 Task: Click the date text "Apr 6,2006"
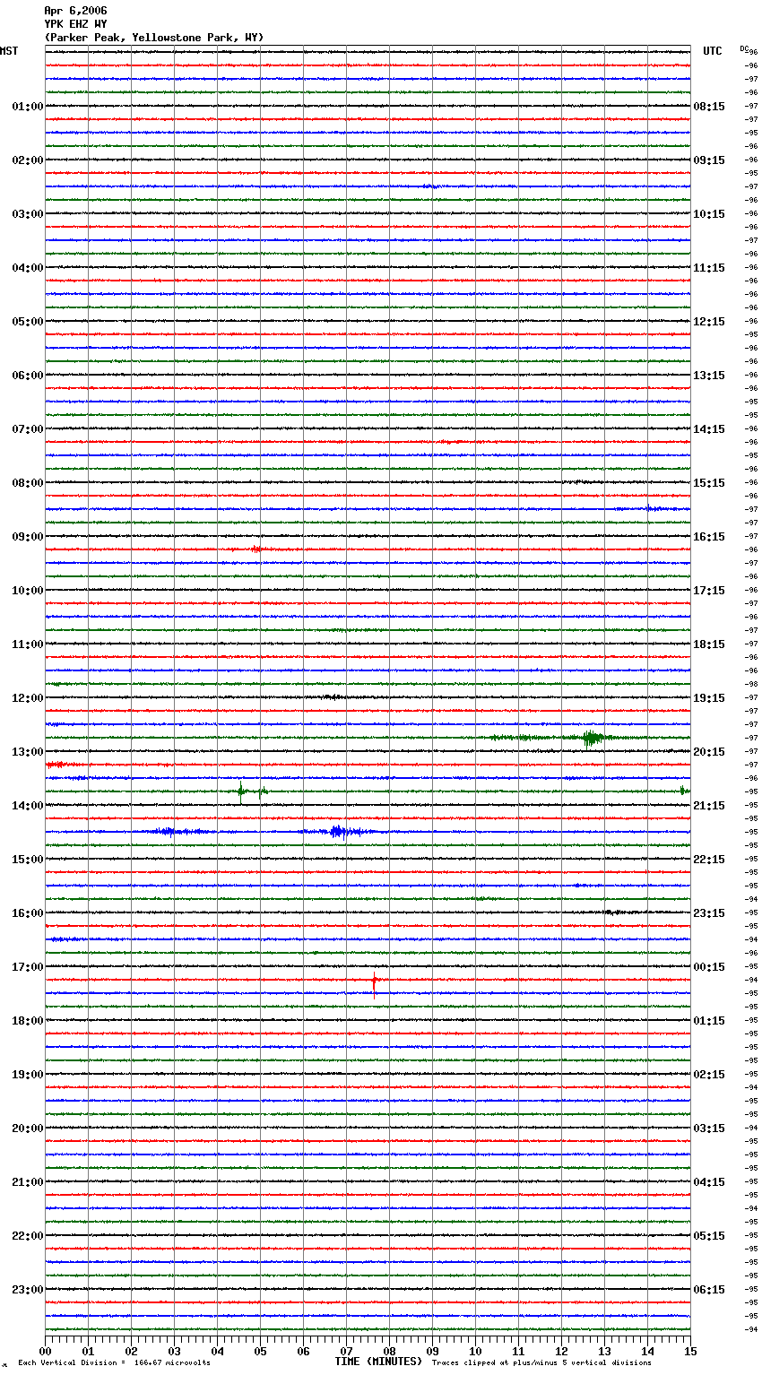(75, 11)
